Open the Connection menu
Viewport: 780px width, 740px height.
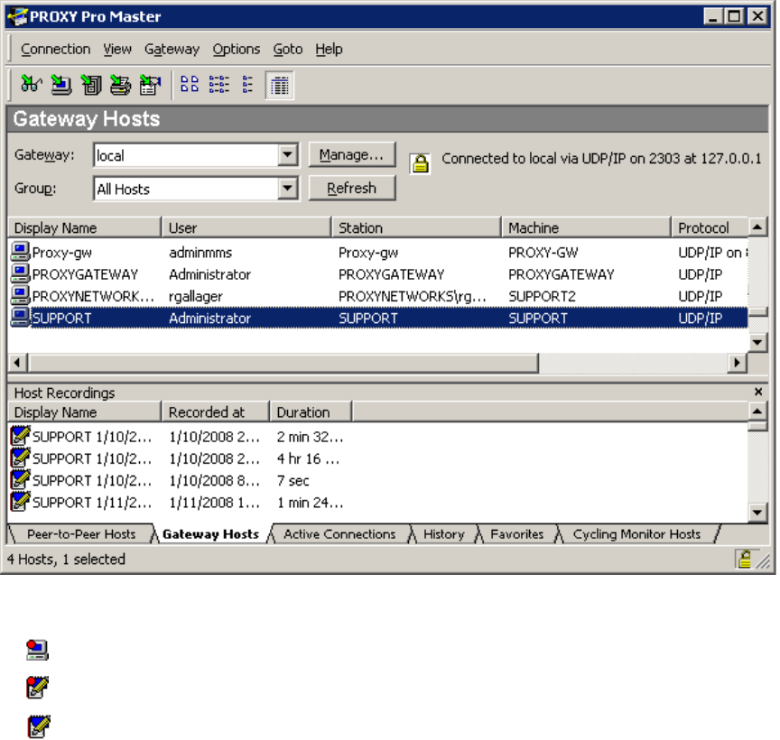pos(55,50)
